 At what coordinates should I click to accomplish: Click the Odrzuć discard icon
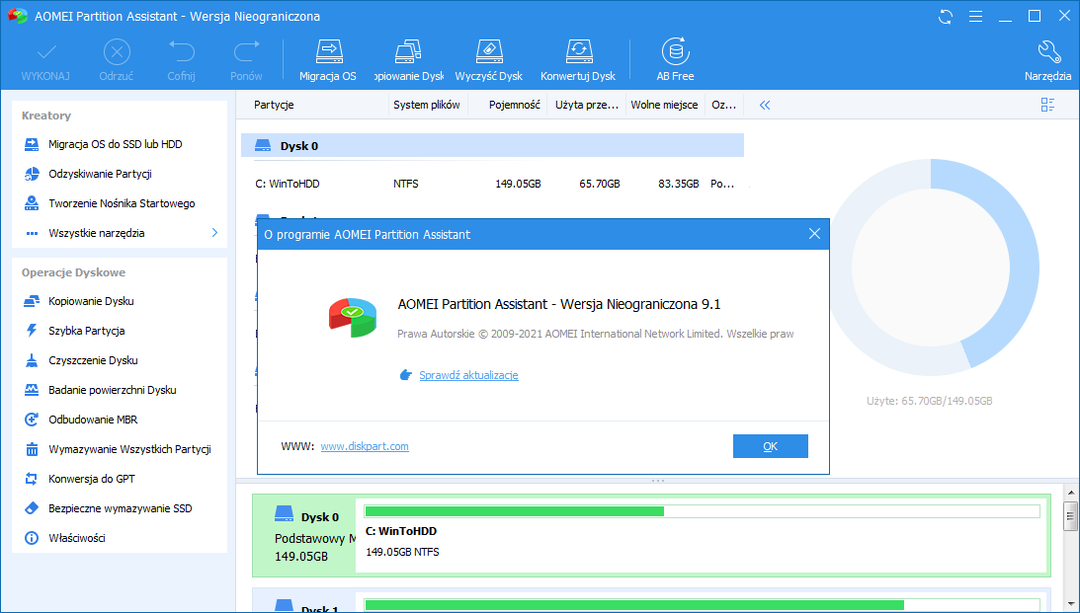117,51
